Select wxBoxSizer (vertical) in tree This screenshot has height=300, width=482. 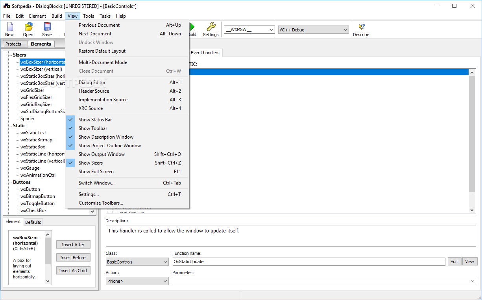click(41, 69)
